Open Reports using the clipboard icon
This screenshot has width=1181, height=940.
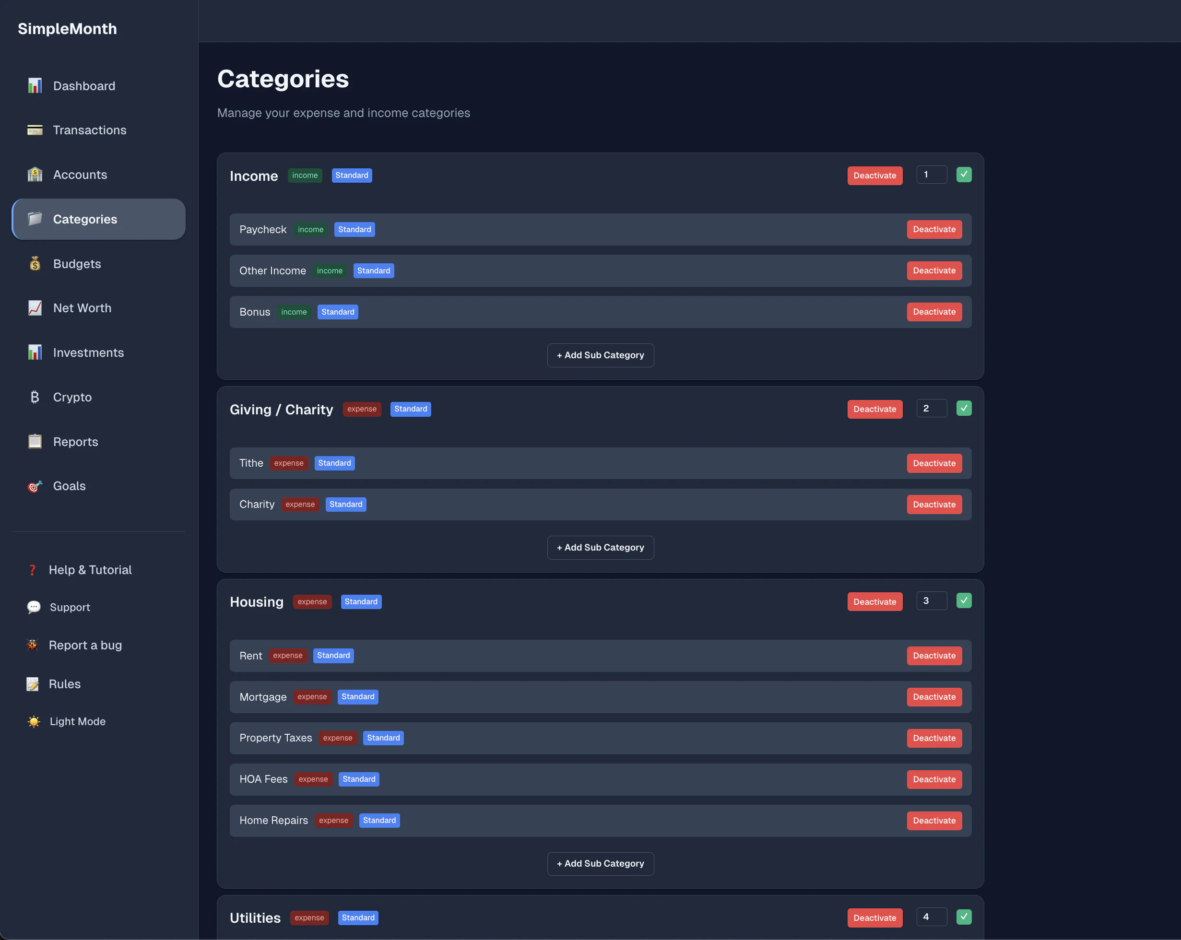(x=35, y=441)
